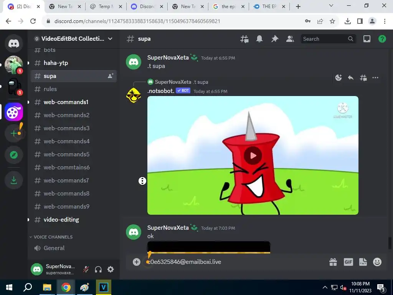Open Chrome three-dot menu
The height and width of the screenshot is (295, 393).
[385, 22]
